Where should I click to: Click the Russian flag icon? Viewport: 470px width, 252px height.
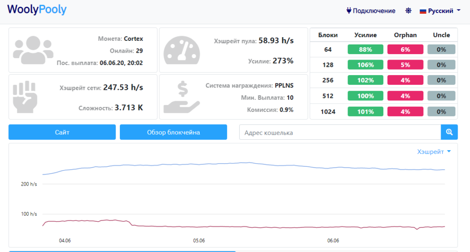coord(423,11)
